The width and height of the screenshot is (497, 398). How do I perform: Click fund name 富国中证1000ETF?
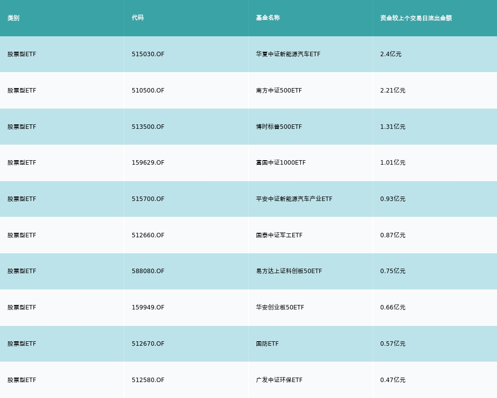click(281, 163)
